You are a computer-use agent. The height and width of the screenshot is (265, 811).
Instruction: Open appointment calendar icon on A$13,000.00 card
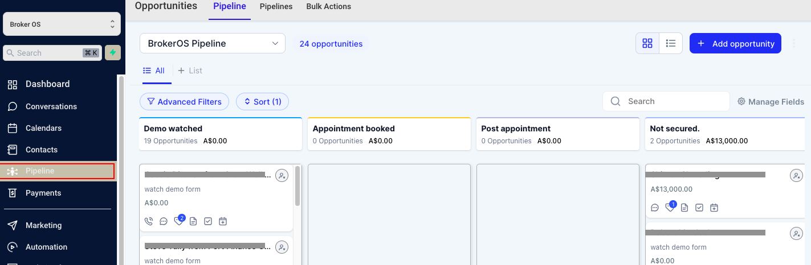click(x=714, y=208)
